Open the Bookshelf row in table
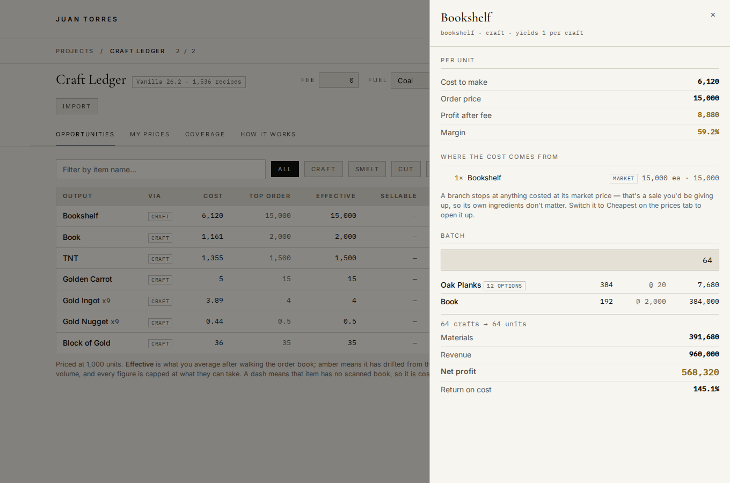The height and width of the screenshot is (483, 730). click(243, 216)
